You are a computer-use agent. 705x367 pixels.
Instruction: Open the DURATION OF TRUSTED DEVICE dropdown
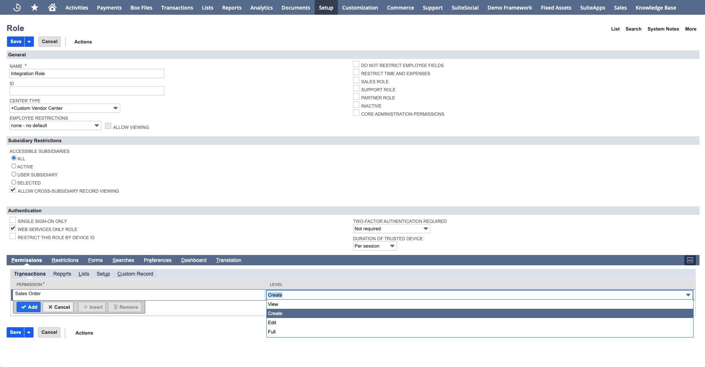[391, 246]
